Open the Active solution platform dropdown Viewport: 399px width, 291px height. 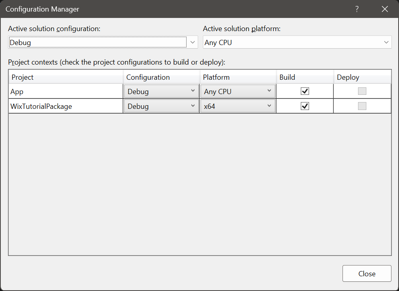(x=386, y=42)
